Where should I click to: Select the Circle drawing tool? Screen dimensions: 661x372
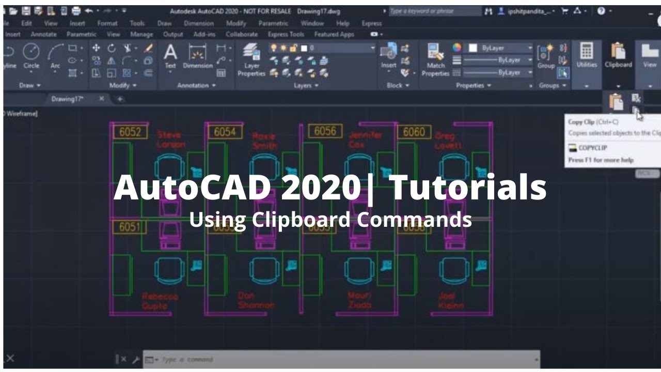click(31, 56)
